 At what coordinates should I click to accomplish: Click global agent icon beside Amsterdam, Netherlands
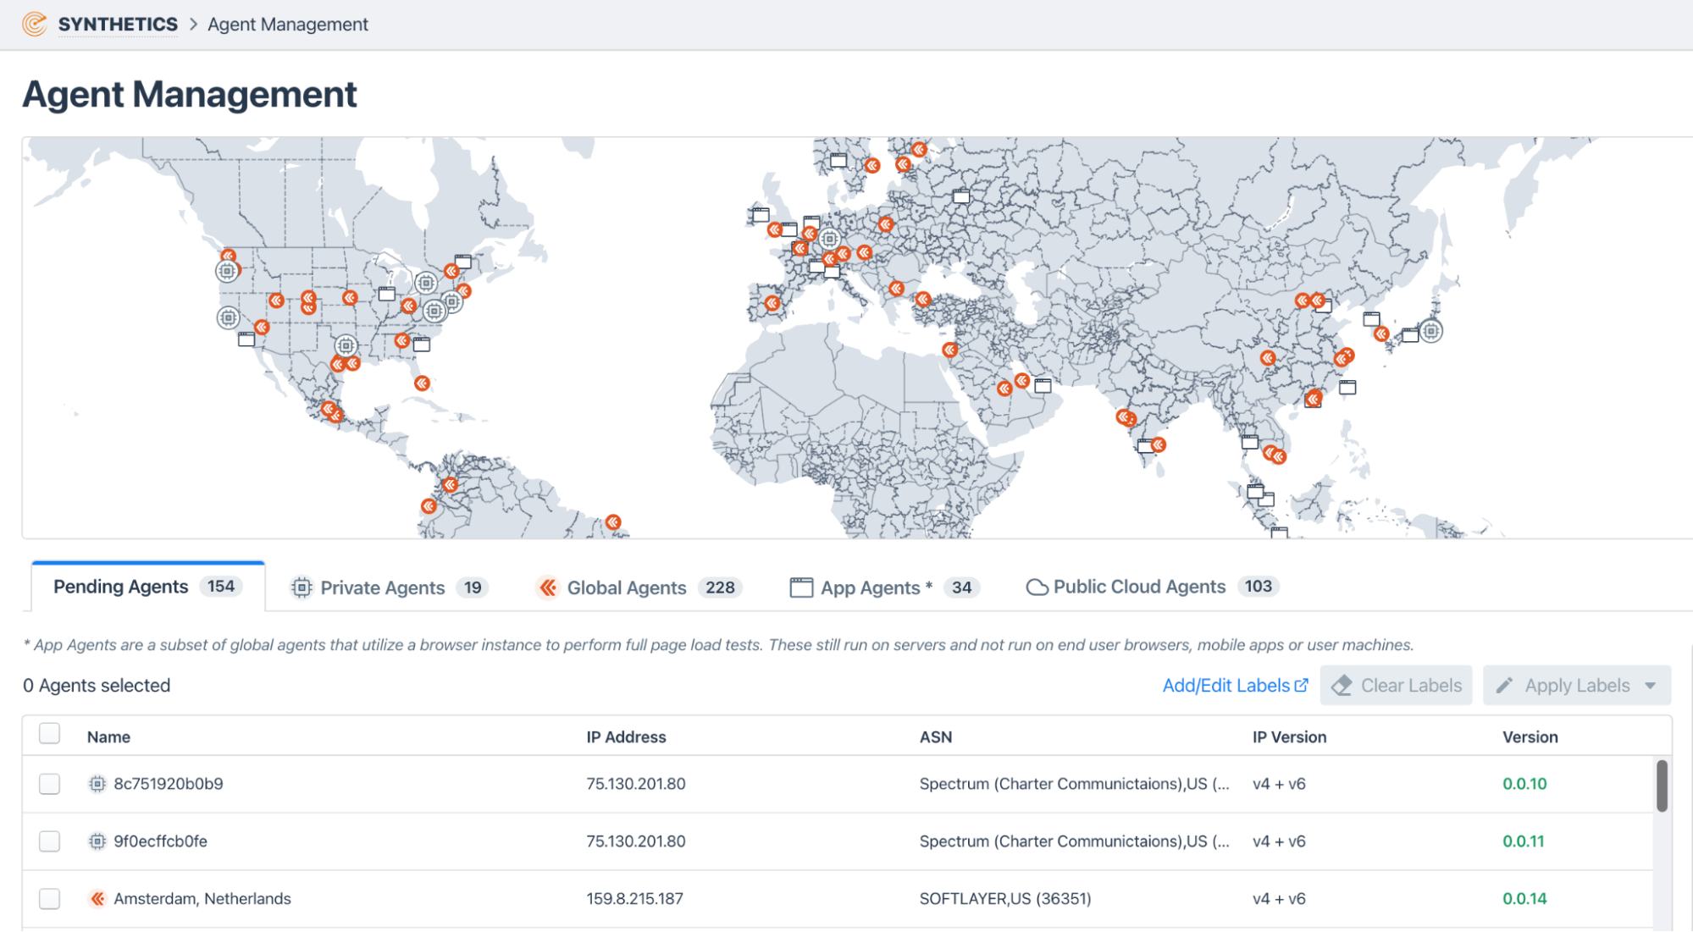(97, 899)
